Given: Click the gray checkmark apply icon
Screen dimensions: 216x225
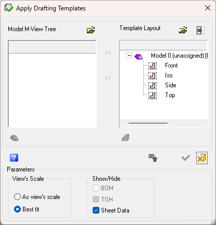Looking at the screenshot, I should point(185,158).
